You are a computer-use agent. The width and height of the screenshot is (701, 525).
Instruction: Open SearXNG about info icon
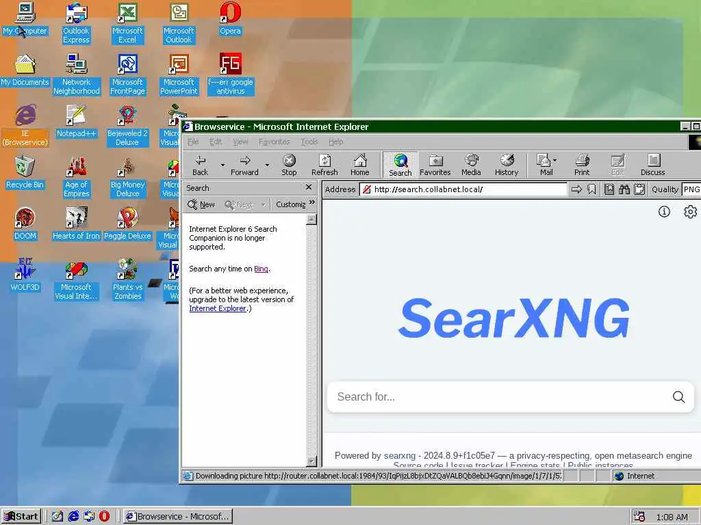coord(664,212)
